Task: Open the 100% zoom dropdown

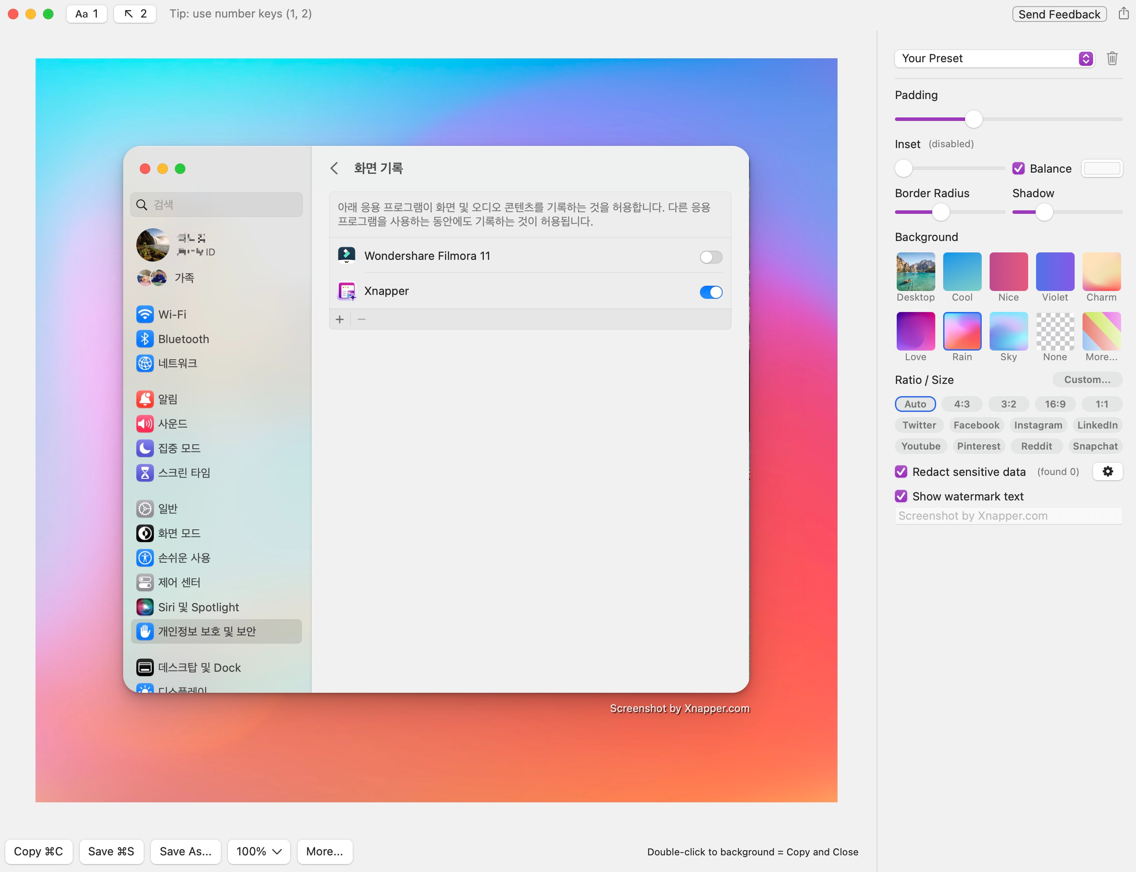Action: tap(259, 851)
